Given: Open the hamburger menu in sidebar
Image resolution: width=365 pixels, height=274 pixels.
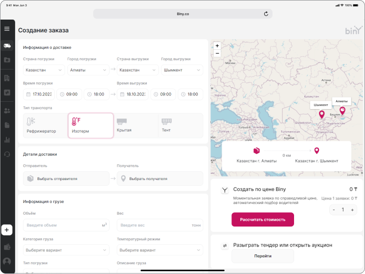Looking at the screenshot, I should point(7,29).
